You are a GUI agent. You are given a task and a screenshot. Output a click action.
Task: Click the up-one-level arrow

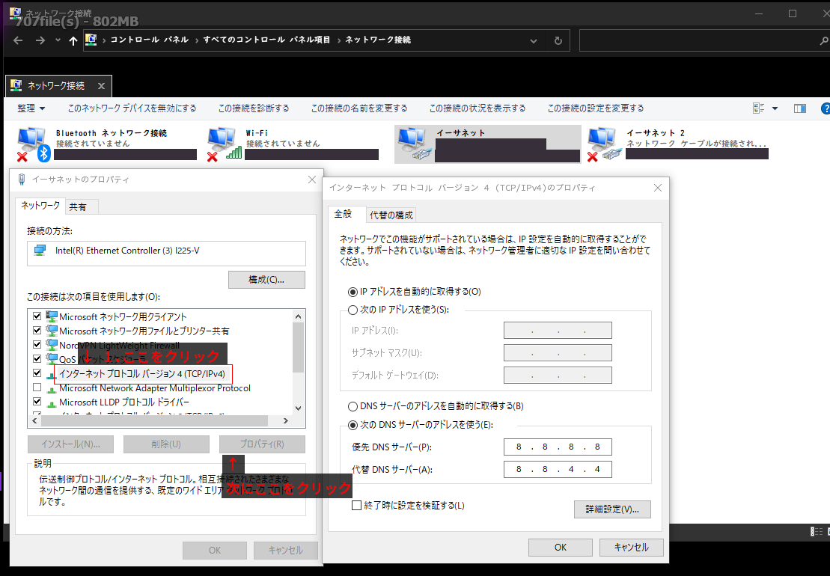pyautogui.click(x=73, y=40)
